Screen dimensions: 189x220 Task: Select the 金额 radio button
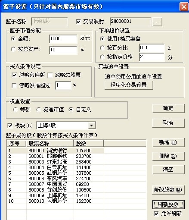pyautogui.click(x=13, y=39)
